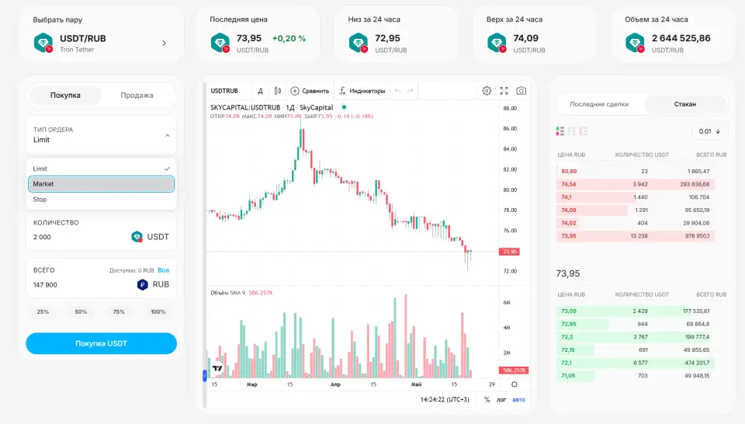The image size is (745, 424).
Task: Click TradingView logo on chart
Action: point(217,368)
